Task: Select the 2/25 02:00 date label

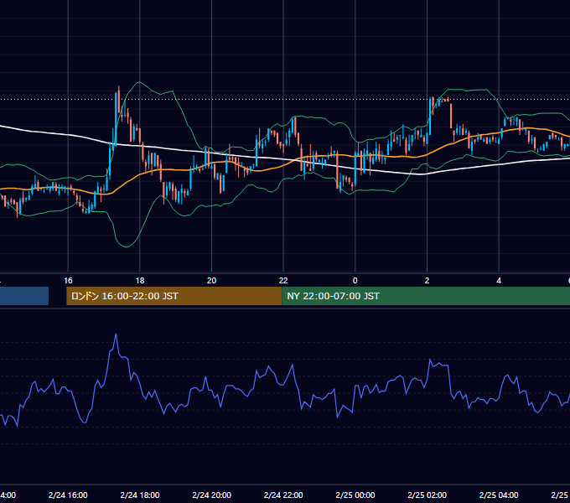Action: coord(427,495)
